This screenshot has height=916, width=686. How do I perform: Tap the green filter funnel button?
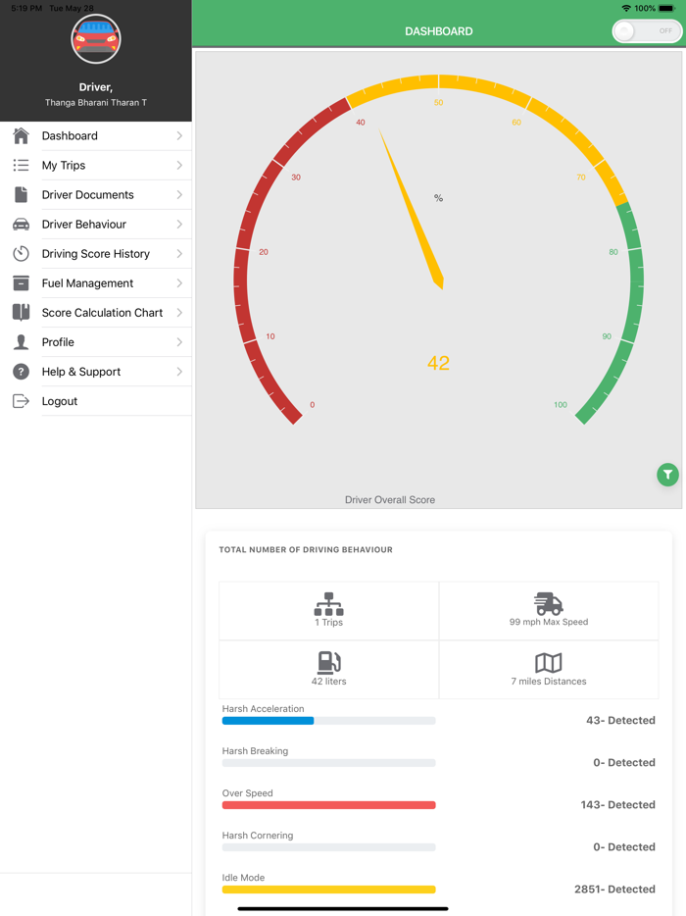(x=668, y=475)
